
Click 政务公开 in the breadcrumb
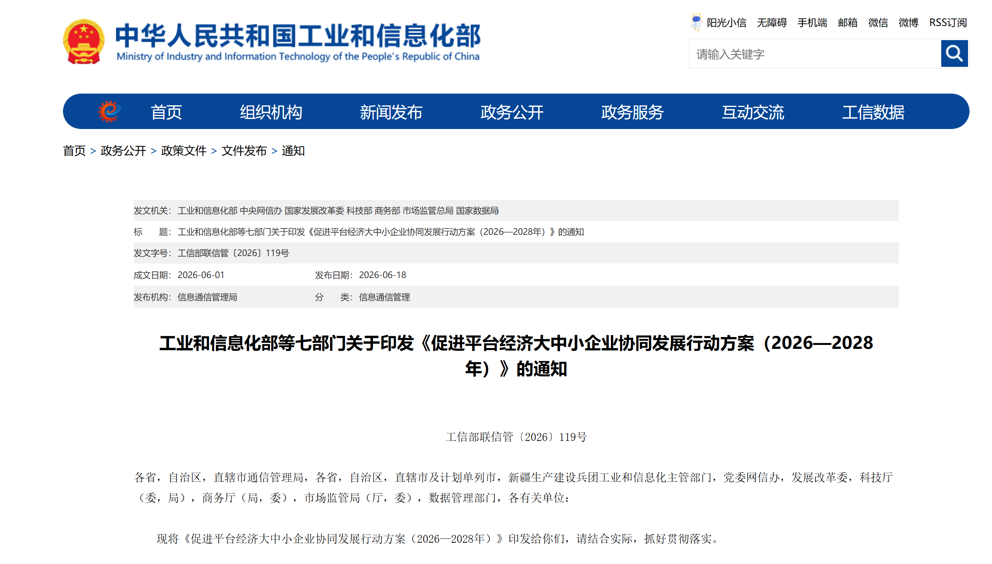pyautogui.click(x=123, y=151)
